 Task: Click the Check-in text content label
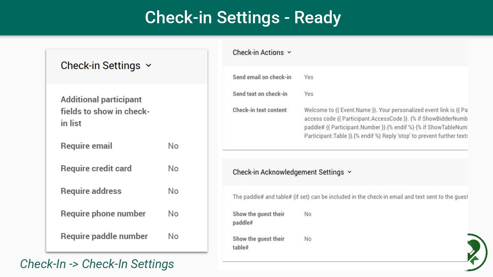260,110
